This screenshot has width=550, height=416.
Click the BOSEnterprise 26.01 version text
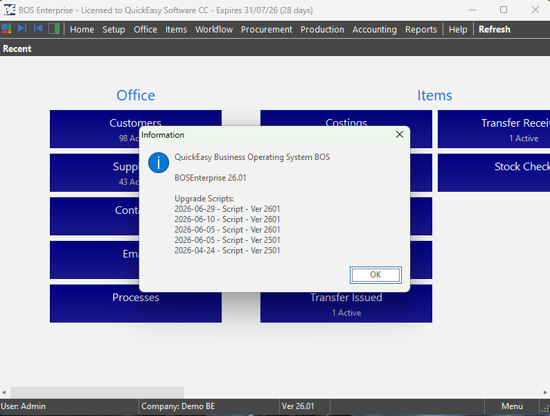(x=211, y=178)
